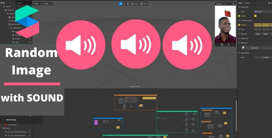Click the faceTracker icon in Scene
The height and width of the screenshot is (138, 272).
tap(10, 25)
